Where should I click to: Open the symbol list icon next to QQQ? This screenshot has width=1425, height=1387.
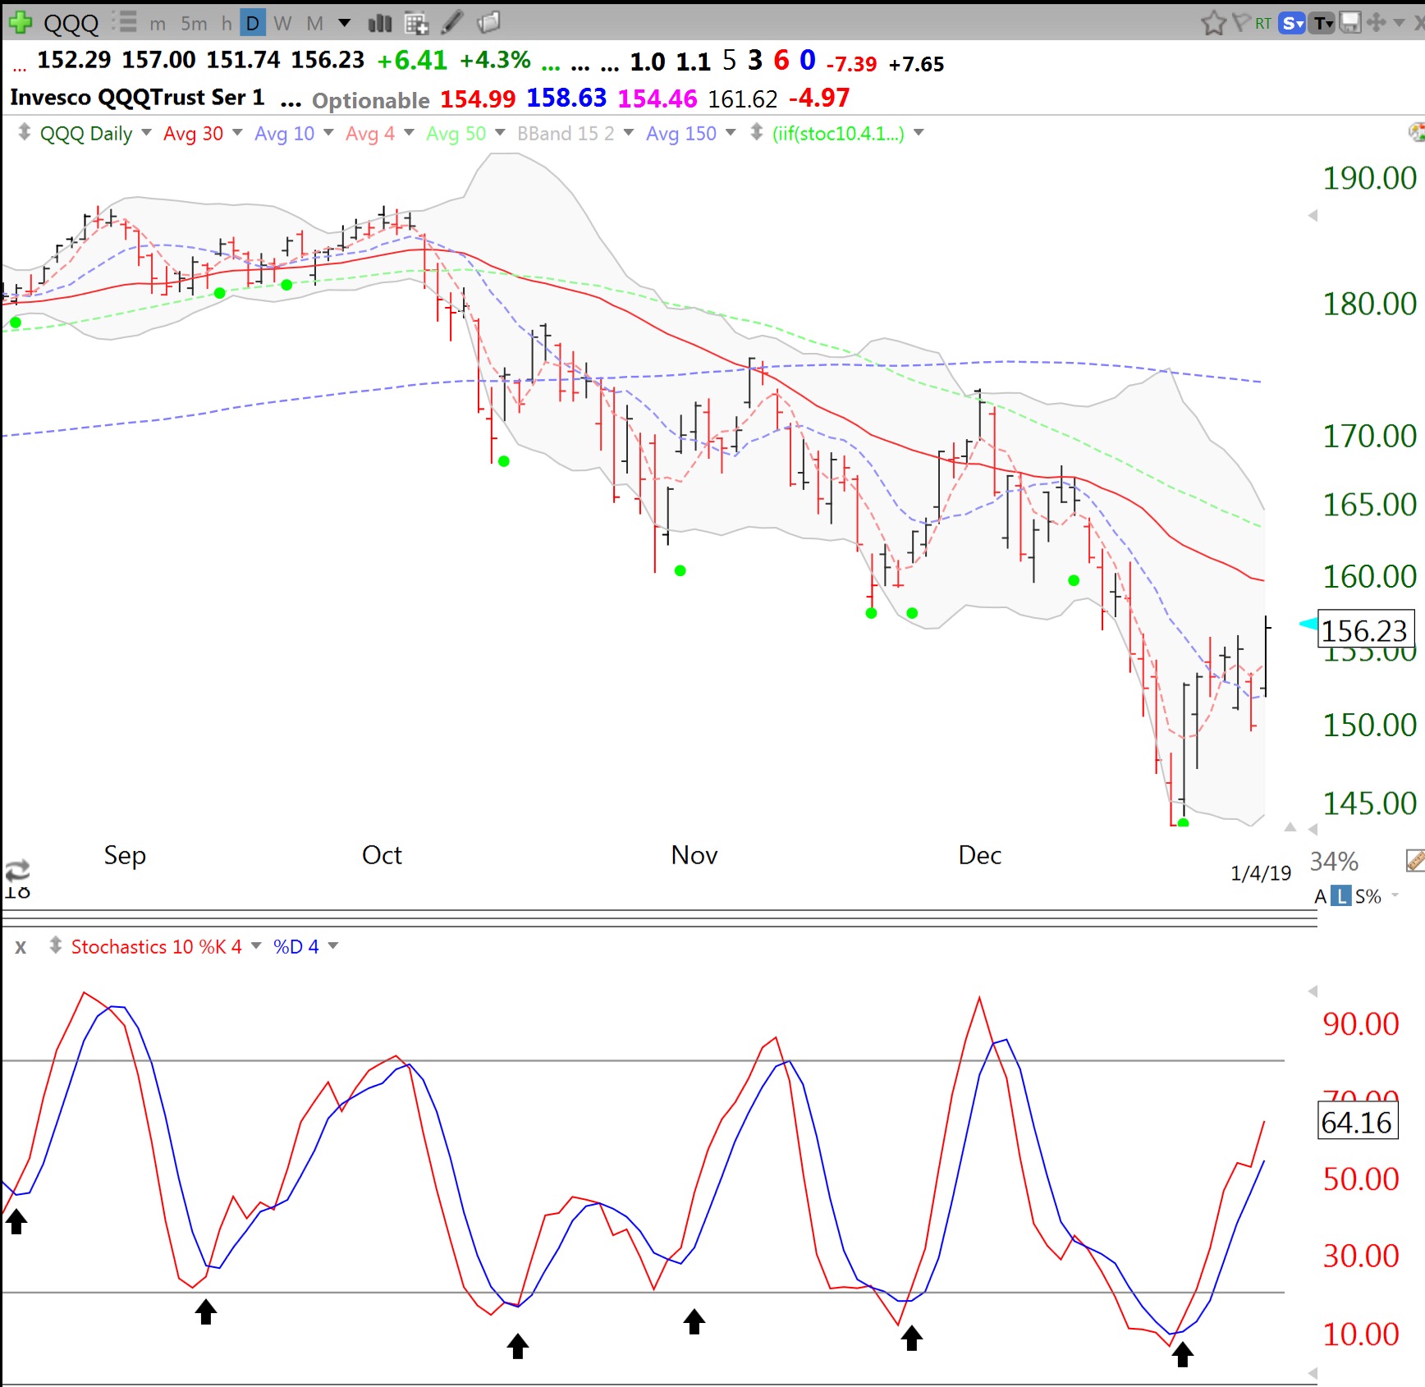pyautogui.click(x=124, y=22)
